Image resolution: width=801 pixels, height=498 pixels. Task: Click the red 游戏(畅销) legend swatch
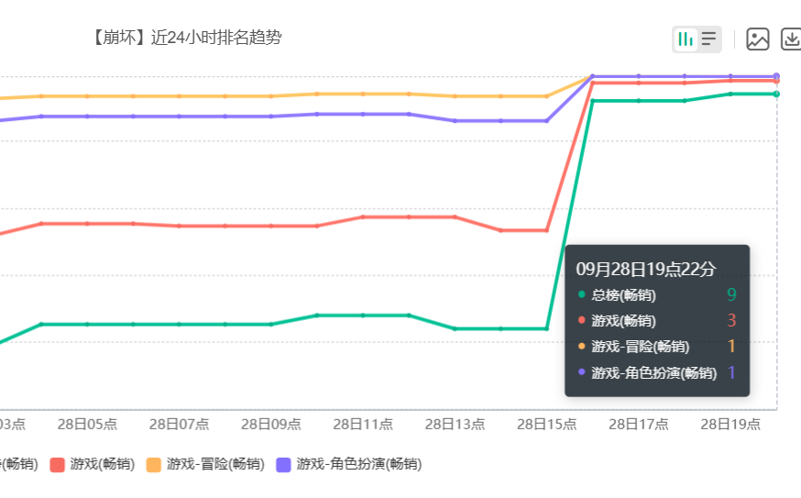[x=57, y=465]
